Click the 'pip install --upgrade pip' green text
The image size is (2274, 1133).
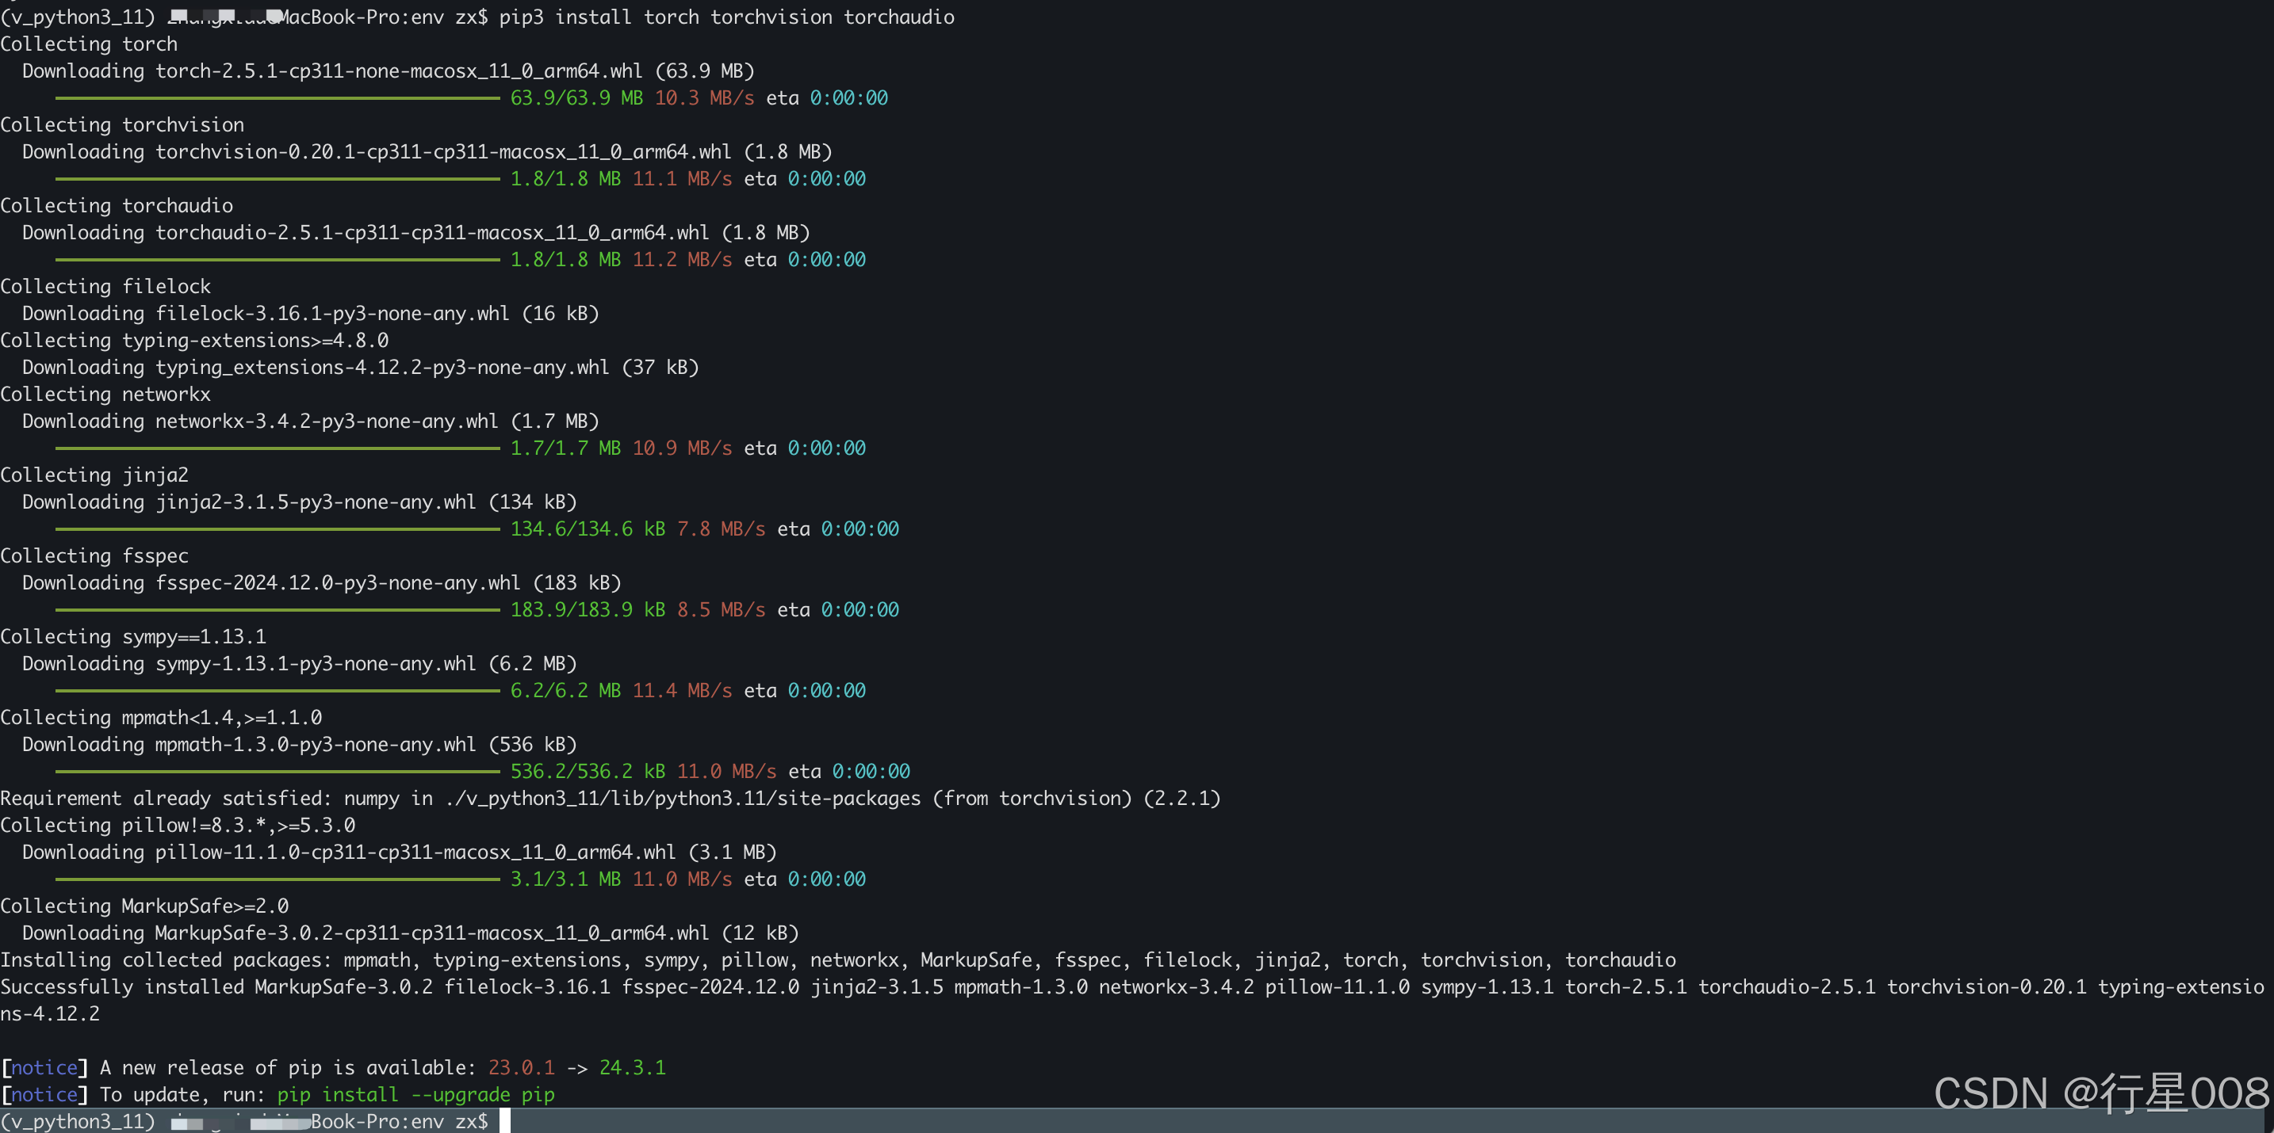pyautogui.click(x=415, y=1094)
